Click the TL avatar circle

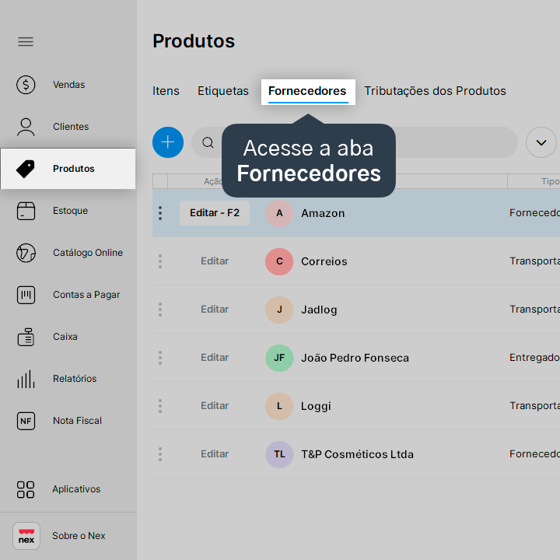(x=279, y=454)
